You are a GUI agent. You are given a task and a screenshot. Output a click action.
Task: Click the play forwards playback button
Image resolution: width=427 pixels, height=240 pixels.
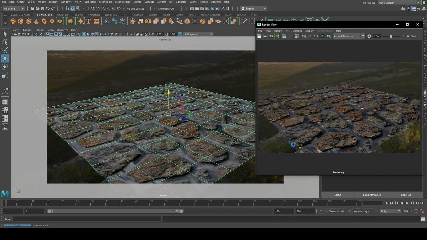click(407, 203)
